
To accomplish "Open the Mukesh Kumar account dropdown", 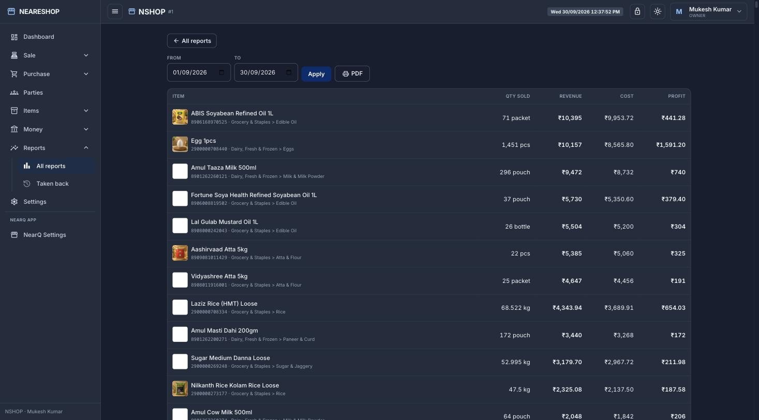I will pos(709,11).
